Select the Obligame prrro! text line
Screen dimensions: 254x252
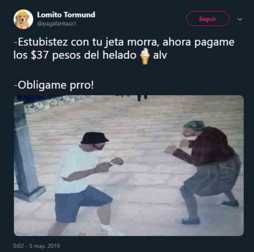[54, 85]
